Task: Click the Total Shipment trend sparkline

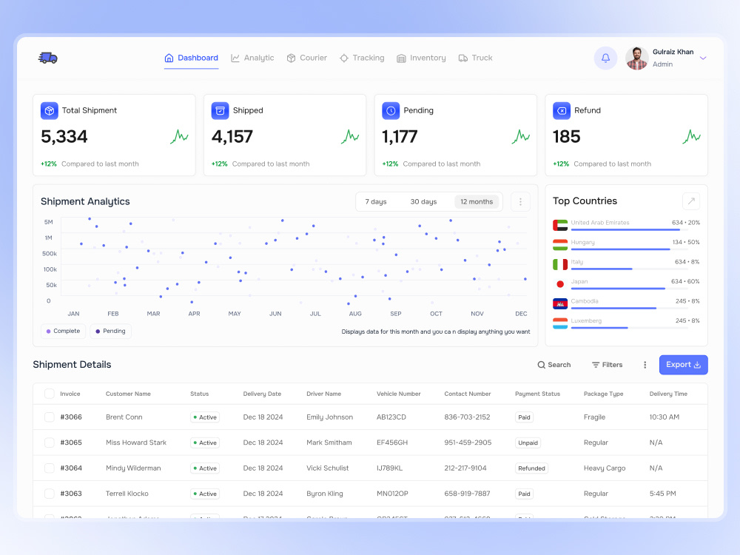Action: coord(179,137)
